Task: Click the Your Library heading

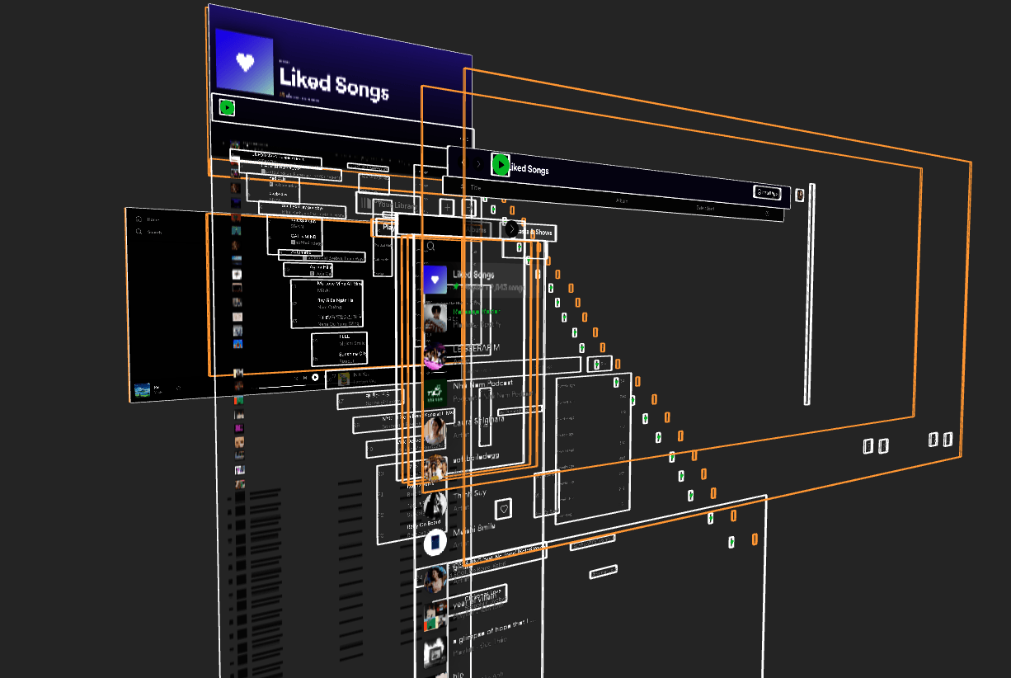Action: click(396, 205)
